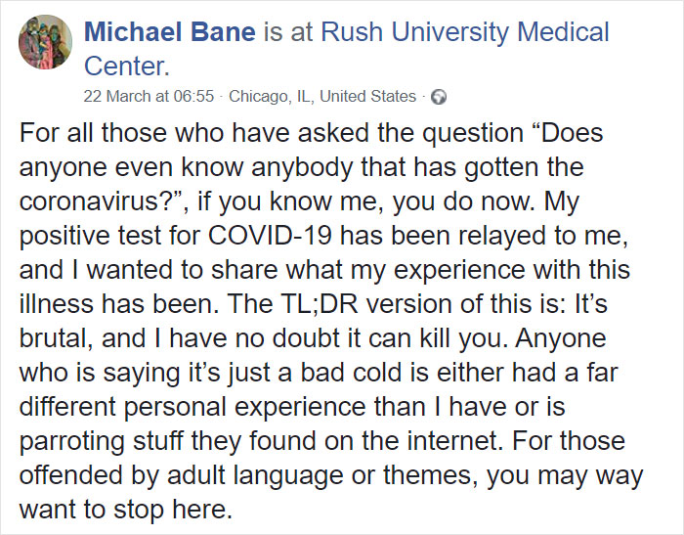
Task: Click the word "Center." in the location link
Action: click(x=126, y=66)
